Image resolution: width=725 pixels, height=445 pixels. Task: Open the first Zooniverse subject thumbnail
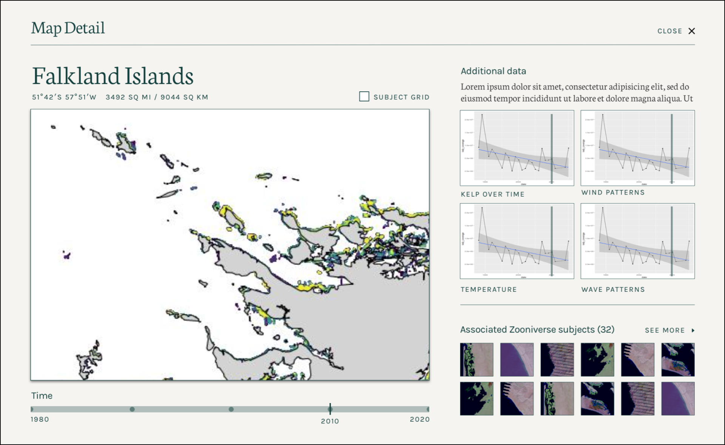[x=477, y=359]
